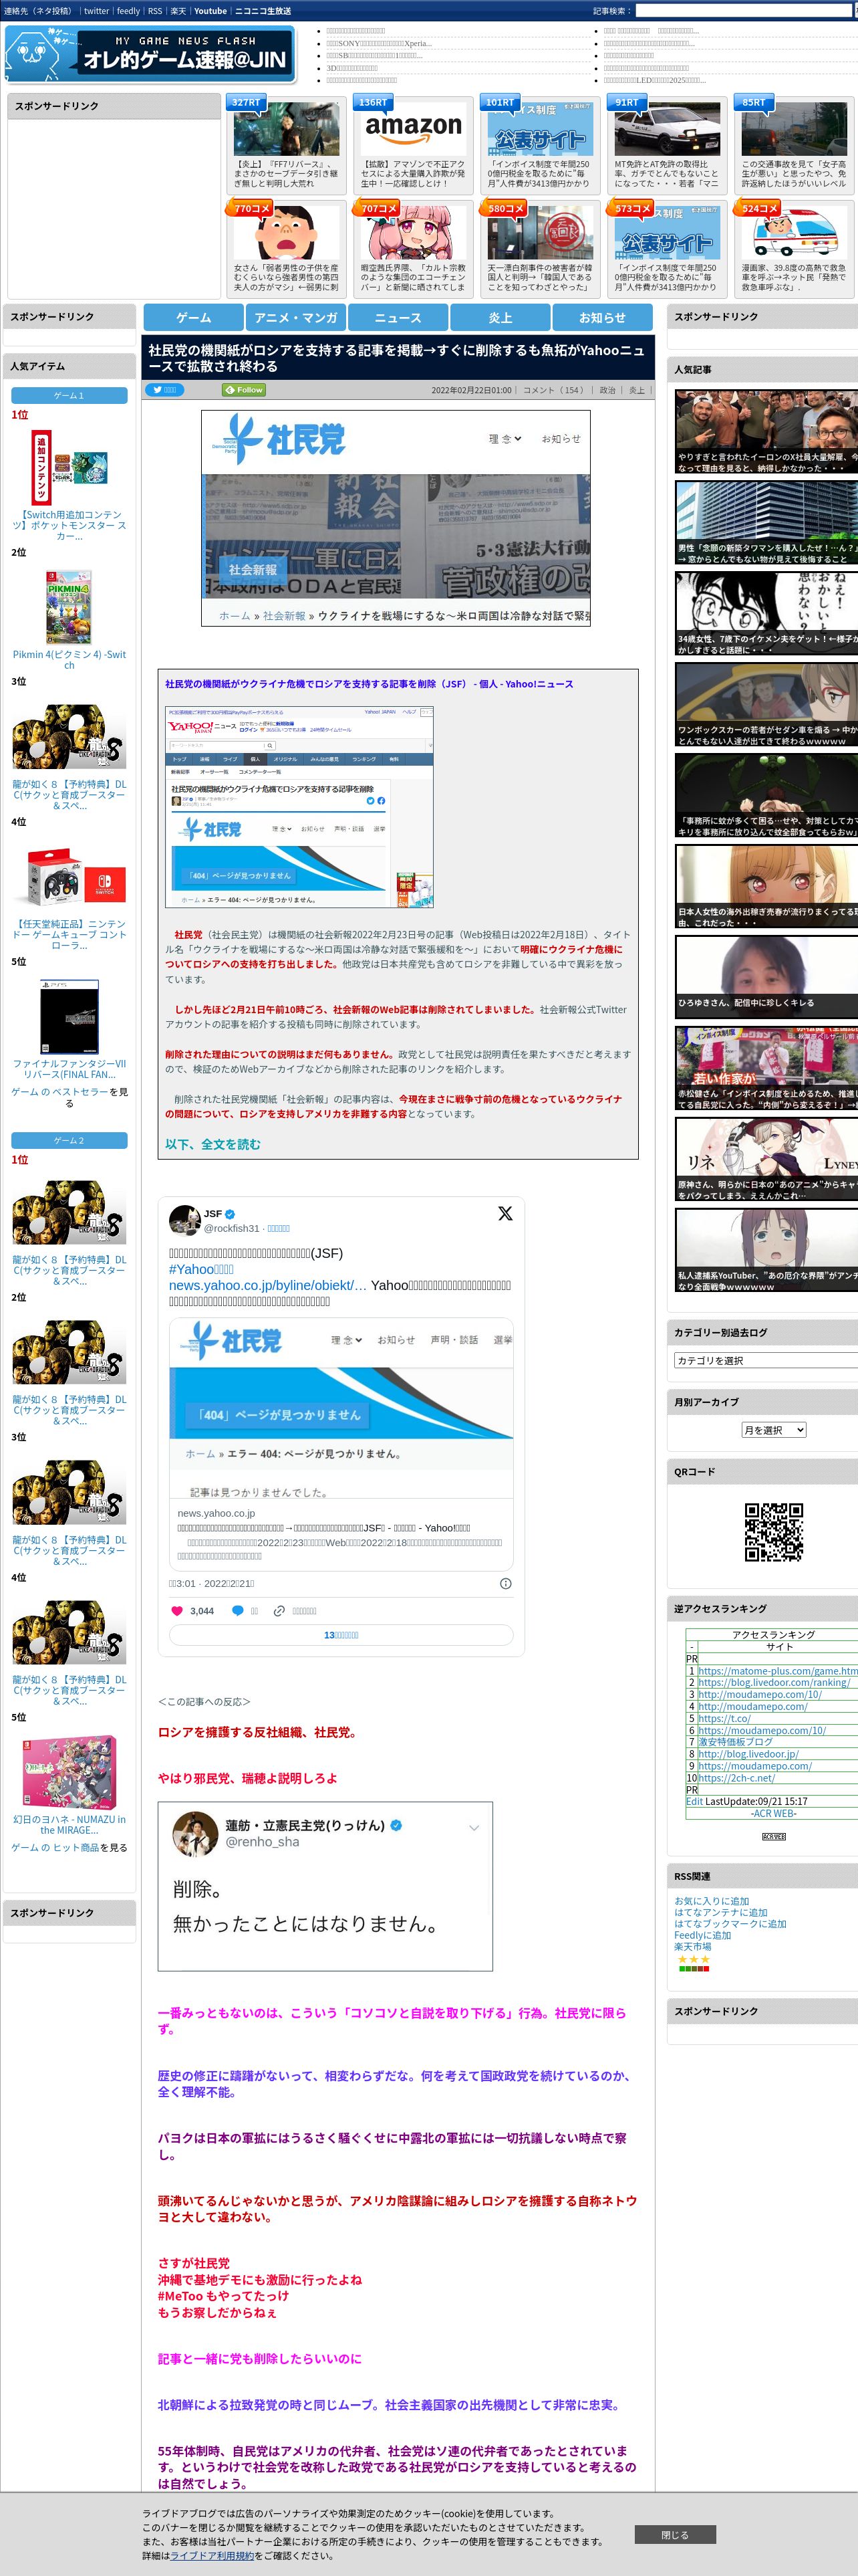This screenshot has height=2576, width=858.
Task: Click the reply bubble icon in the JSF tweet
Action: pos(238,1610)
